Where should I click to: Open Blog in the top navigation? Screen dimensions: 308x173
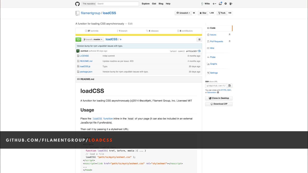click(161, 4)
